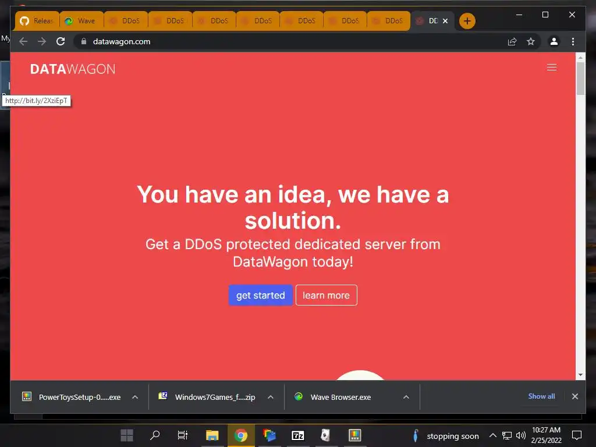Open the Chrome profile avatar
596x447 pixels.
[554, 41]
